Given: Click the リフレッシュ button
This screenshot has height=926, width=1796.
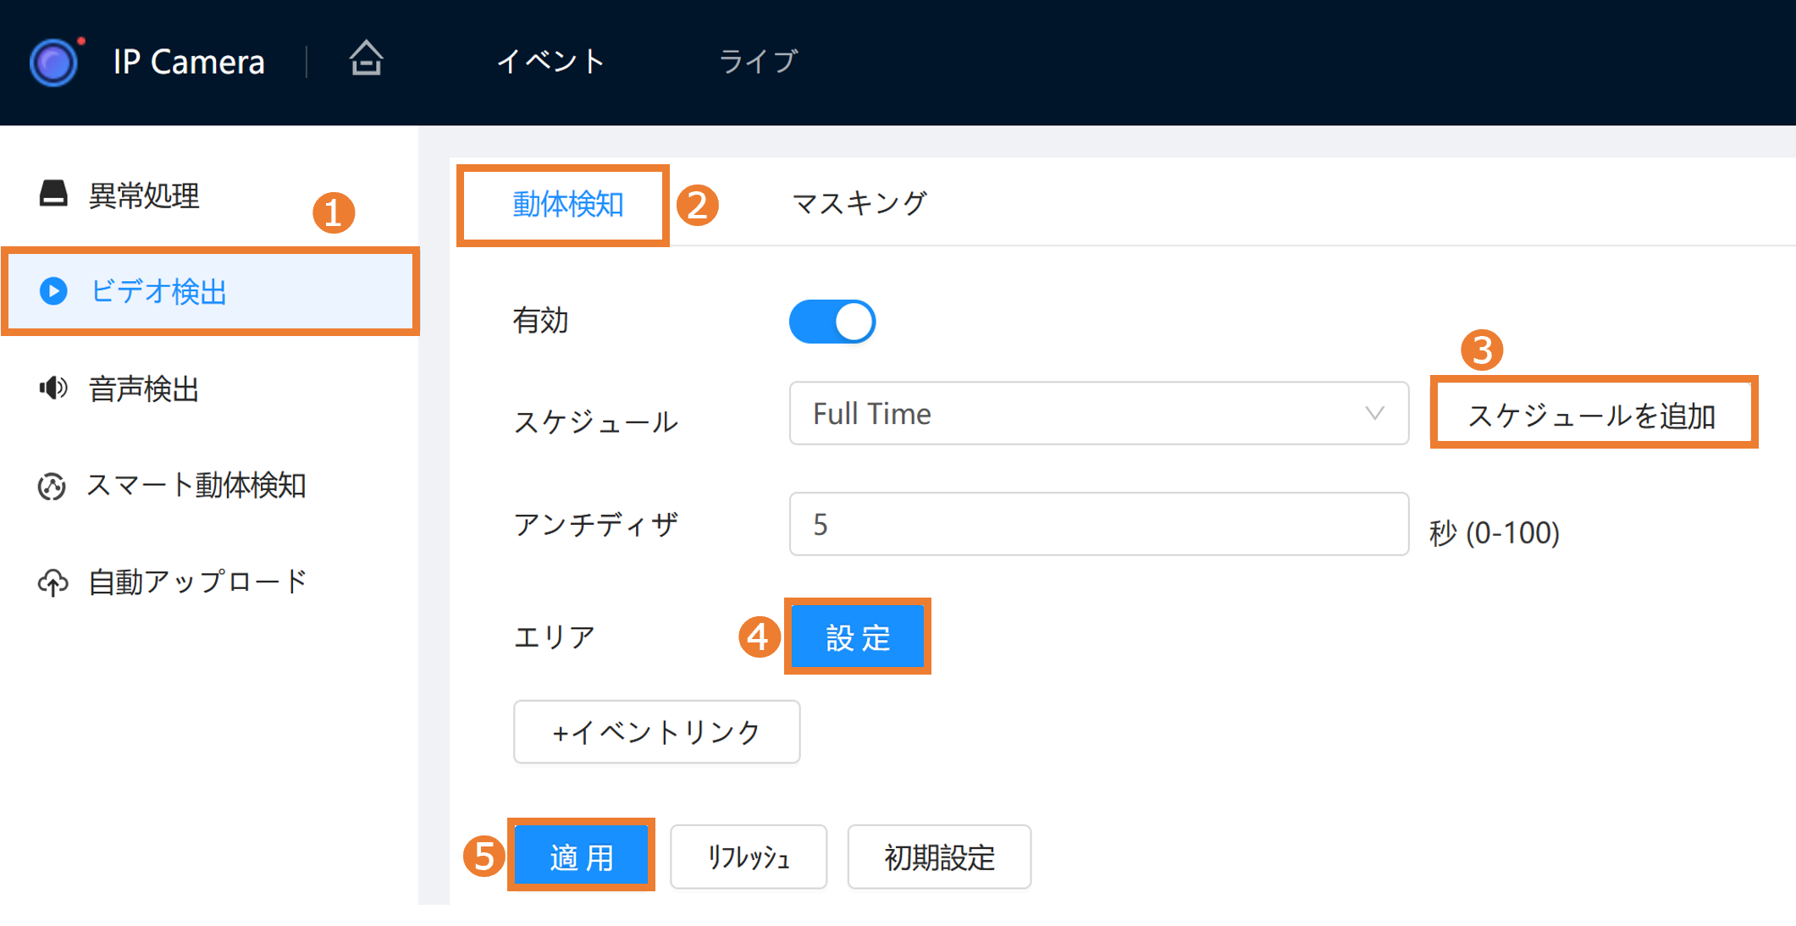Looking at the screenshot, I should (x=749, y=857).
